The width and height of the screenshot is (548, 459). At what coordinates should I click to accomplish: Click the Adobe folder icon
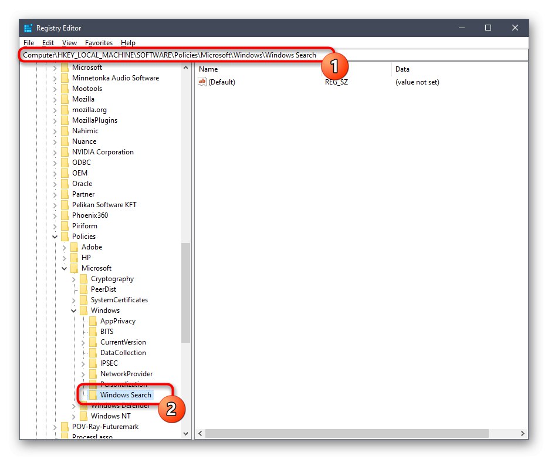coord(74,247)
